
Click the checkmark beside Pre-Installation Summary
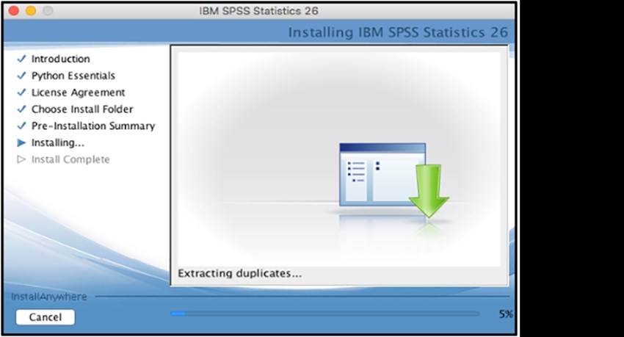pos(21,126)
